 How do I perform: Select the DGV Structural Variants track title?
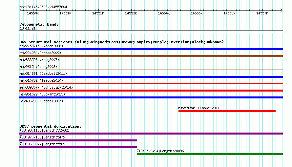(122, 42)
